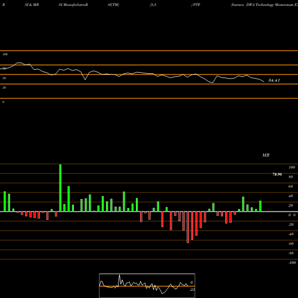Image resolution: width=298 pixels, height=298 pixels.
Task: Click the 'SI & MR' header label
Action: click(32, 5)
